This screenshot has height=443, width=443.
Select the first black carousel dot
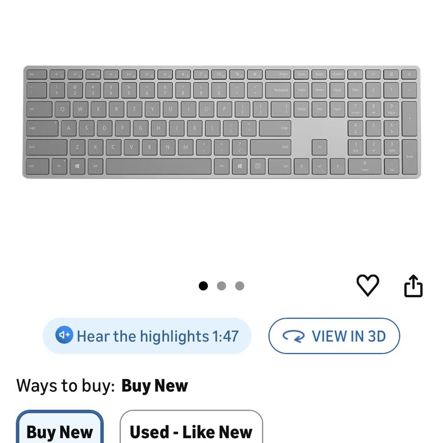click(203, 286)
